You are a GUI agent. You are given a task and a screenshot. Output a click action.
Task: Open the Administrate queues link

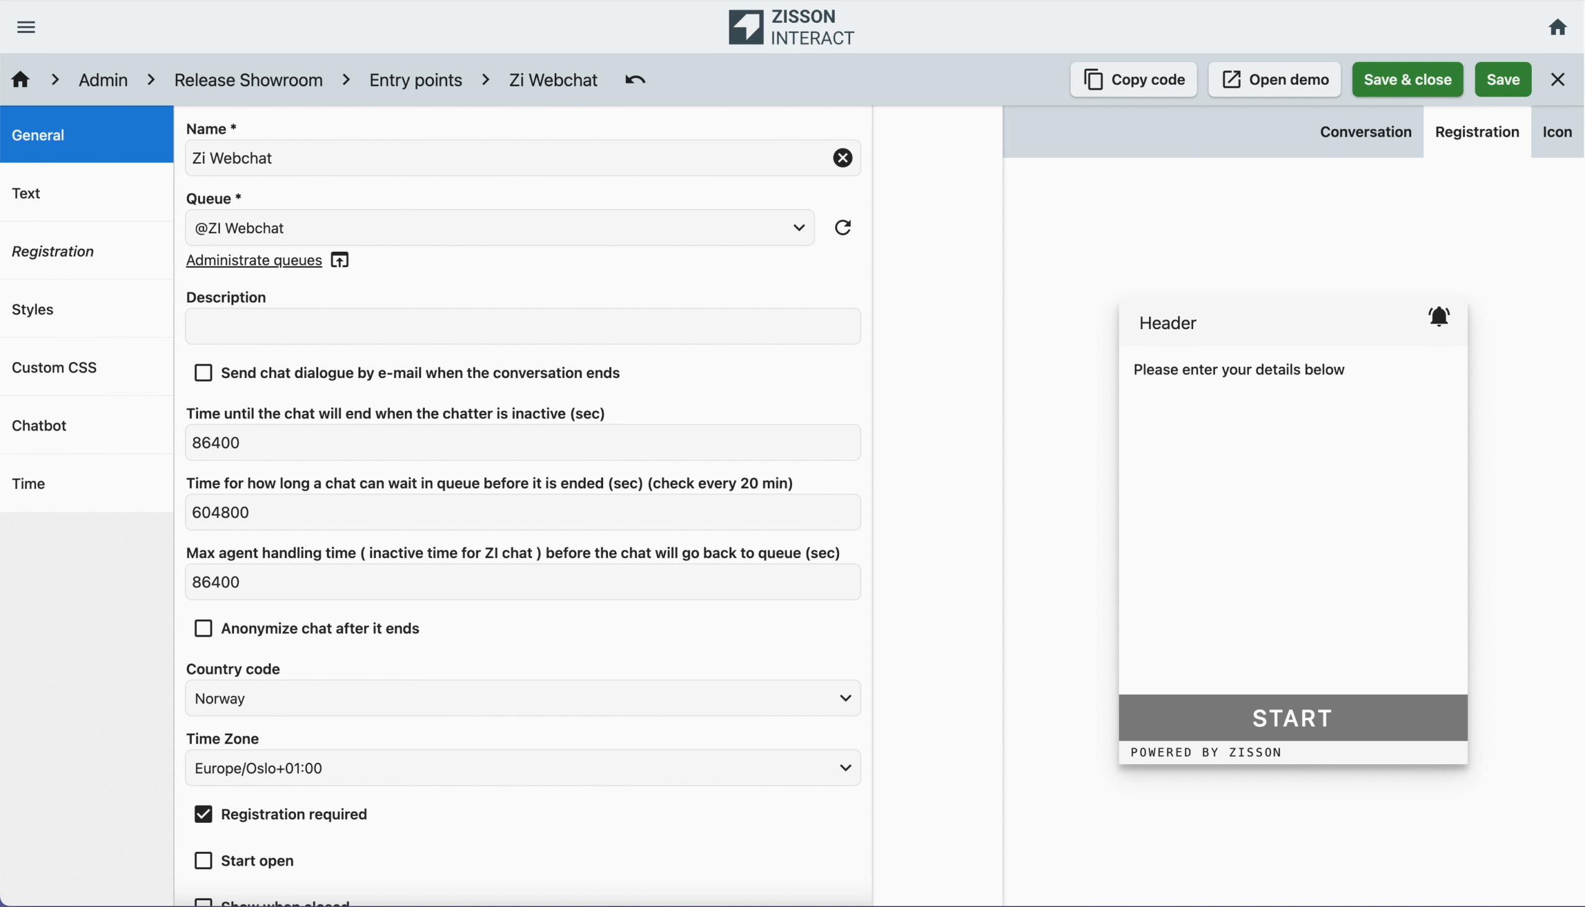pos(254,260)
